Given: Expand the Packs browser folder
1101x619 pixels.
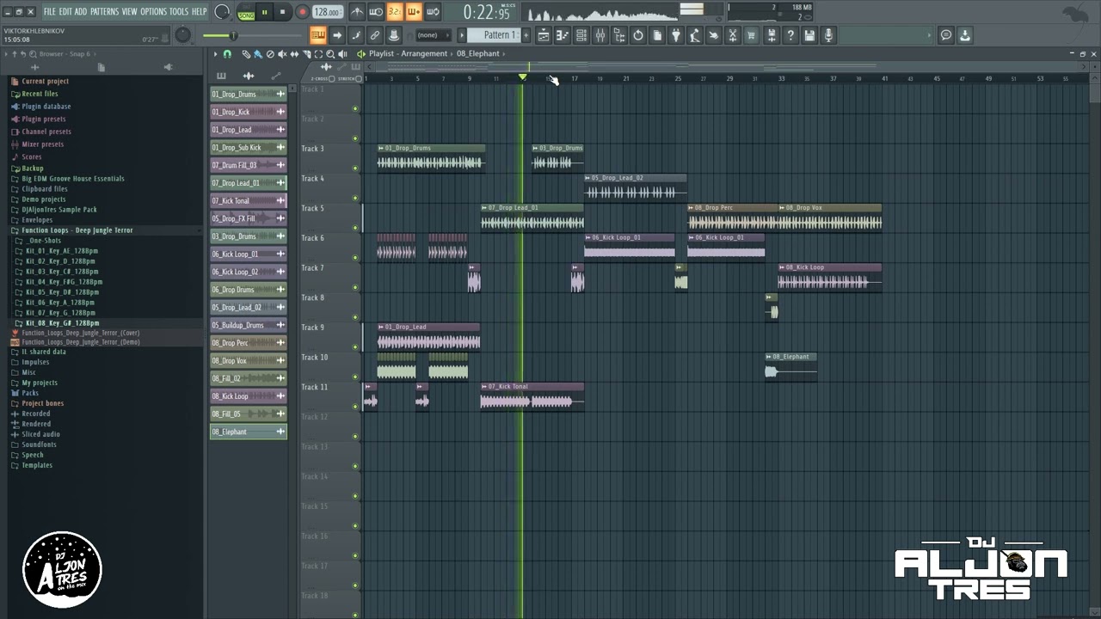Looking at the screenshot, I should pyautogui.click(x=30, y=393).
